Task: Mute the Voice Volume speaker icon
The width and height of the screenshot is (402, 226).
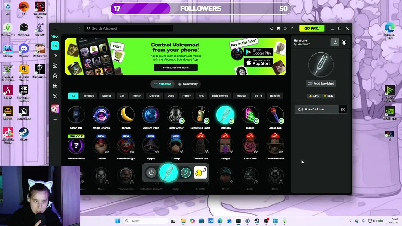Action: pos(301,110)
